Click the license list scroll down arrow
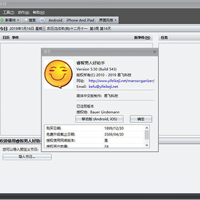The image size is (200, 200). 147,145
